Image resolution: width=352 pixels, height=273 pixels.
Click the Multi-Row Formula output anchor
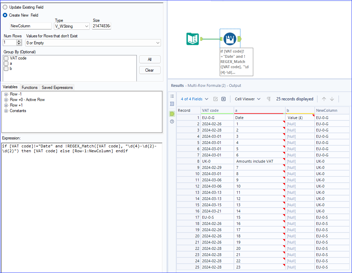point(239,39)
